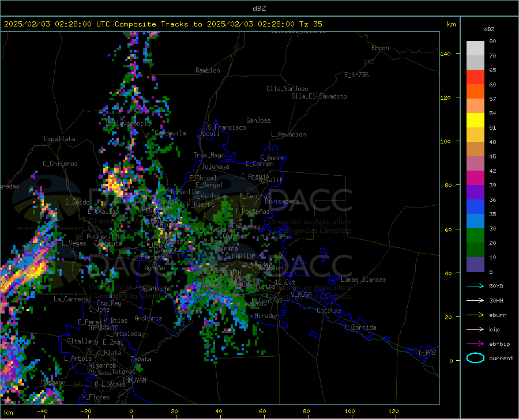The image size is (519, 419).
Task: Pick the dark orange swatch below red
Action: [x=475, y=92]
